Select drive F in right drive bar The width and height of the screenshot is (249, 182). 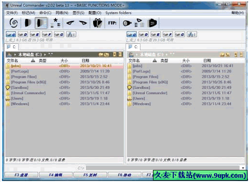point(167,34)
